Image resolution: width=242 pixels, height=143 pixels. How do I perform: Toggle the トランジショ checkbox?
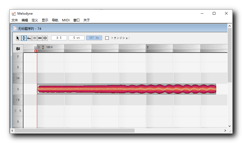pos(107,38)
